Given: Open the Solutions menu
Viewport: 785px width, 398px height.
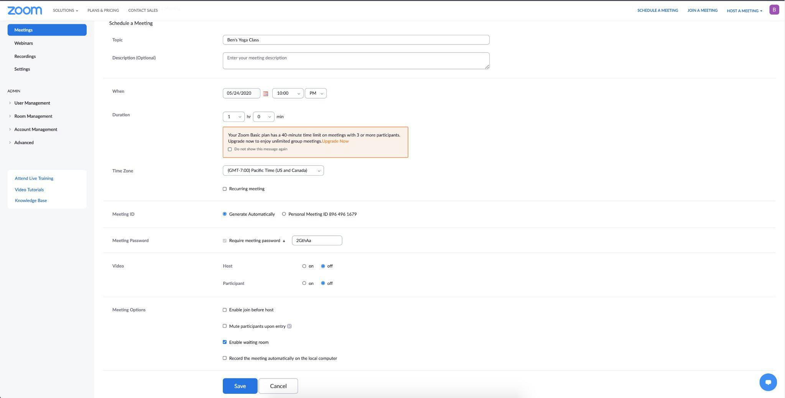Looking at the screenshot, I should pyautogui.click(x=65, y=10).
